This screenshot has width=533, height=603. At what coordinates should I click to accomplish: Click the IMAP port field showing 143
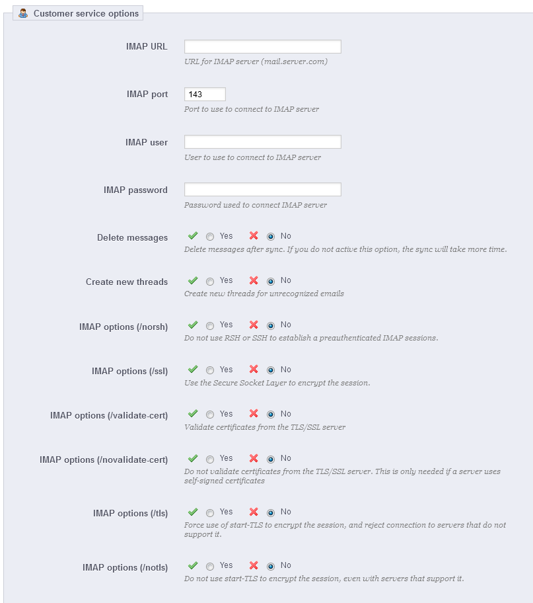[x=205, y=94]
